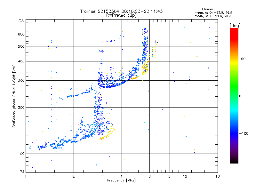Screen dimensions: 256x192
Task: Click the x-axis tick label '8'
Action: point(170,176)
